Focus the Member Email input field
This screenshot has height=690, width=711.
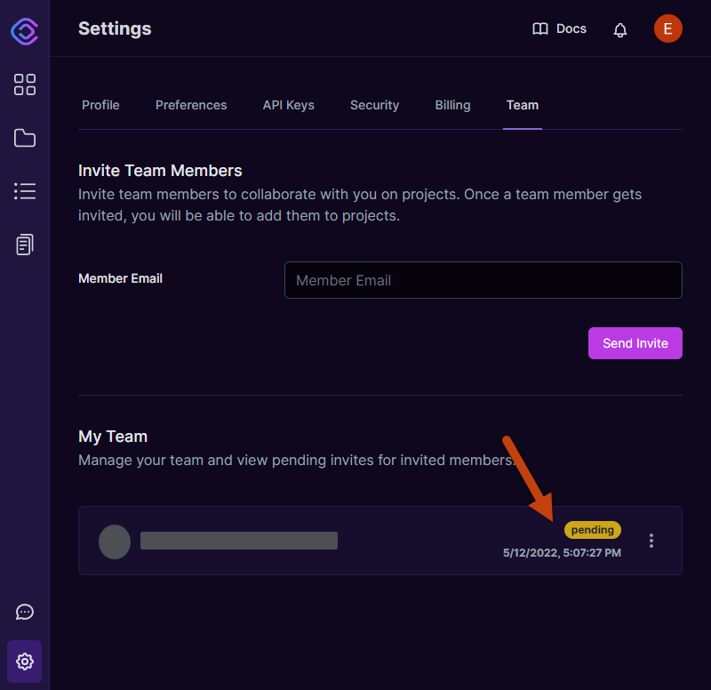coord(483,280)
